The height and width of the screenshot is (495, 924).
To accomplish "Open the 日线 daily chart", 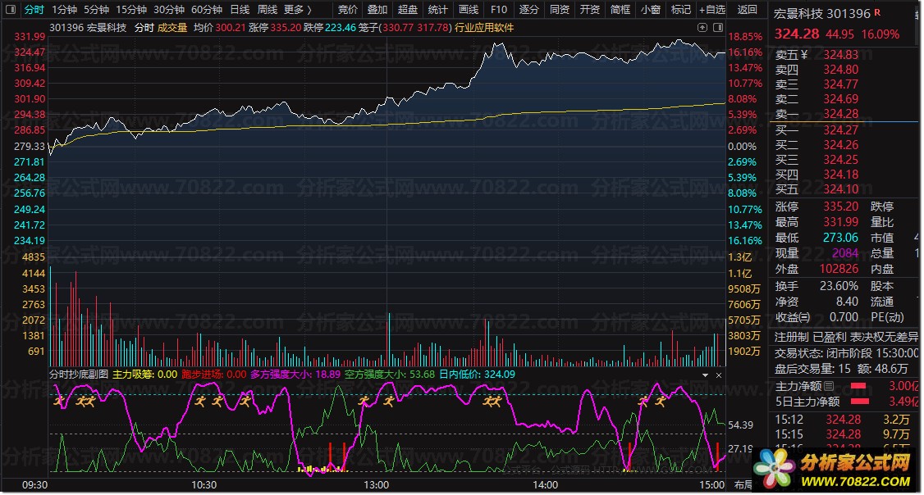I will [240, 9].
